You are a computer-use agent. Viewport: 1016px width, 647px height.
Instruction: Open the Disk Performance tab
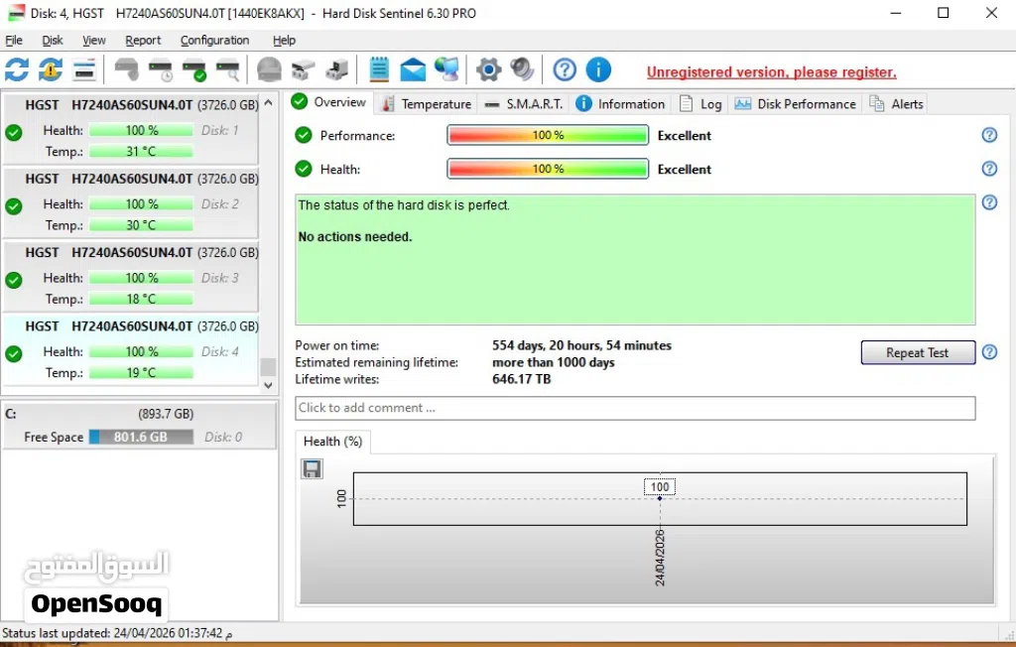coord(795,104)
